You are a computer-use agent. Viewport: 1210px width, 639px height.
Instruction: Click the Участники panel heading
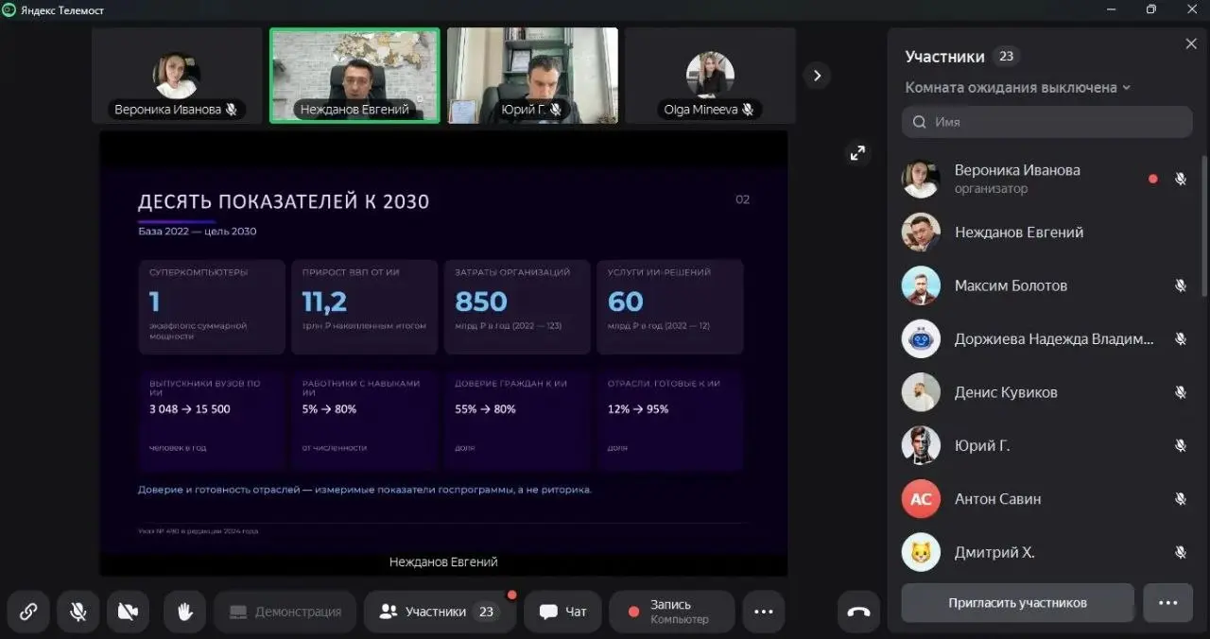[944, 57]
